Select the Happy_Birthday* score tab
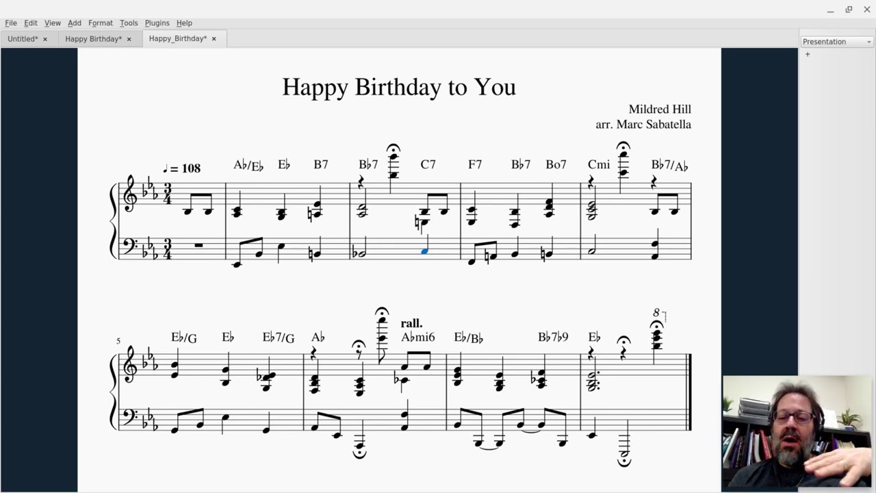 coord(178,38)
